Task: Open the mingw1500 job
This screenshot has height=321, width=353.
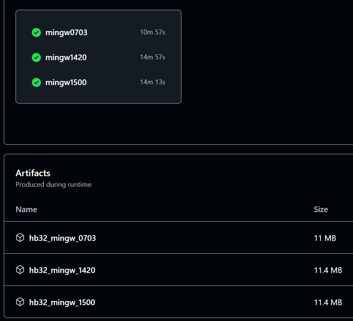Action: [x=66, y=82]
